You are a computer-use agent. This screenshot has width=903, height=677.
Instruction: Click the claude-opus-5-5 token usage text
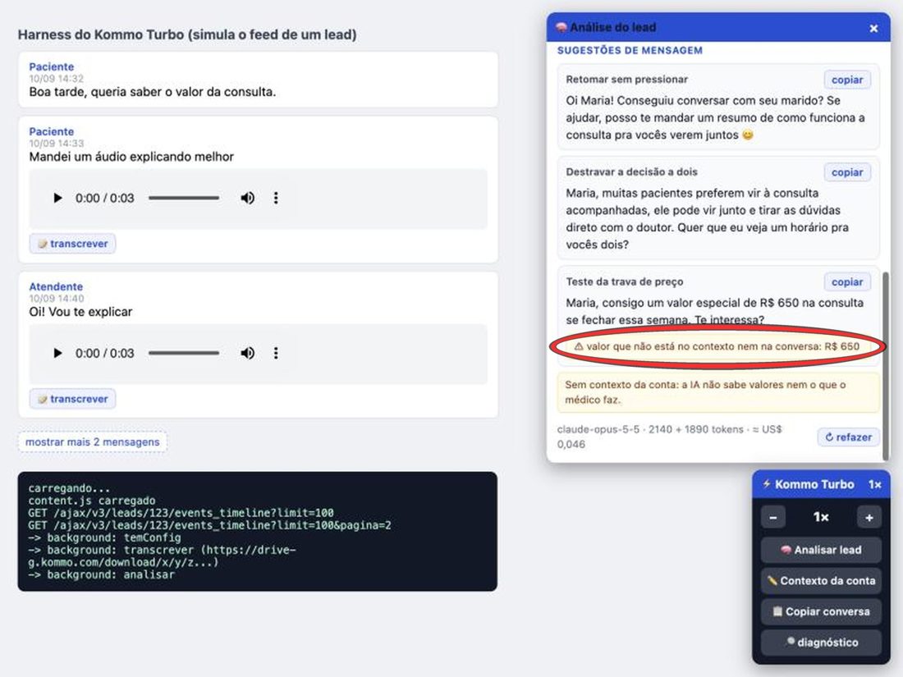click(x=669, y=437)
